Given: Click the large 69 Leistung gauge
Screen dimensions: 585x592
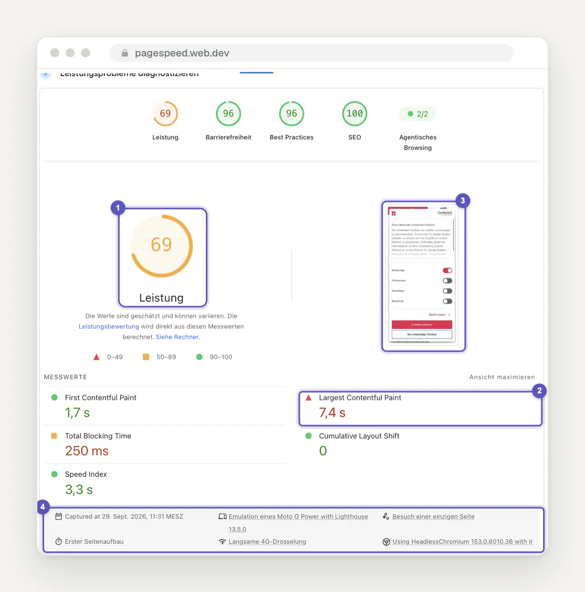Looking at the screenshot, I should click(162, 246).
